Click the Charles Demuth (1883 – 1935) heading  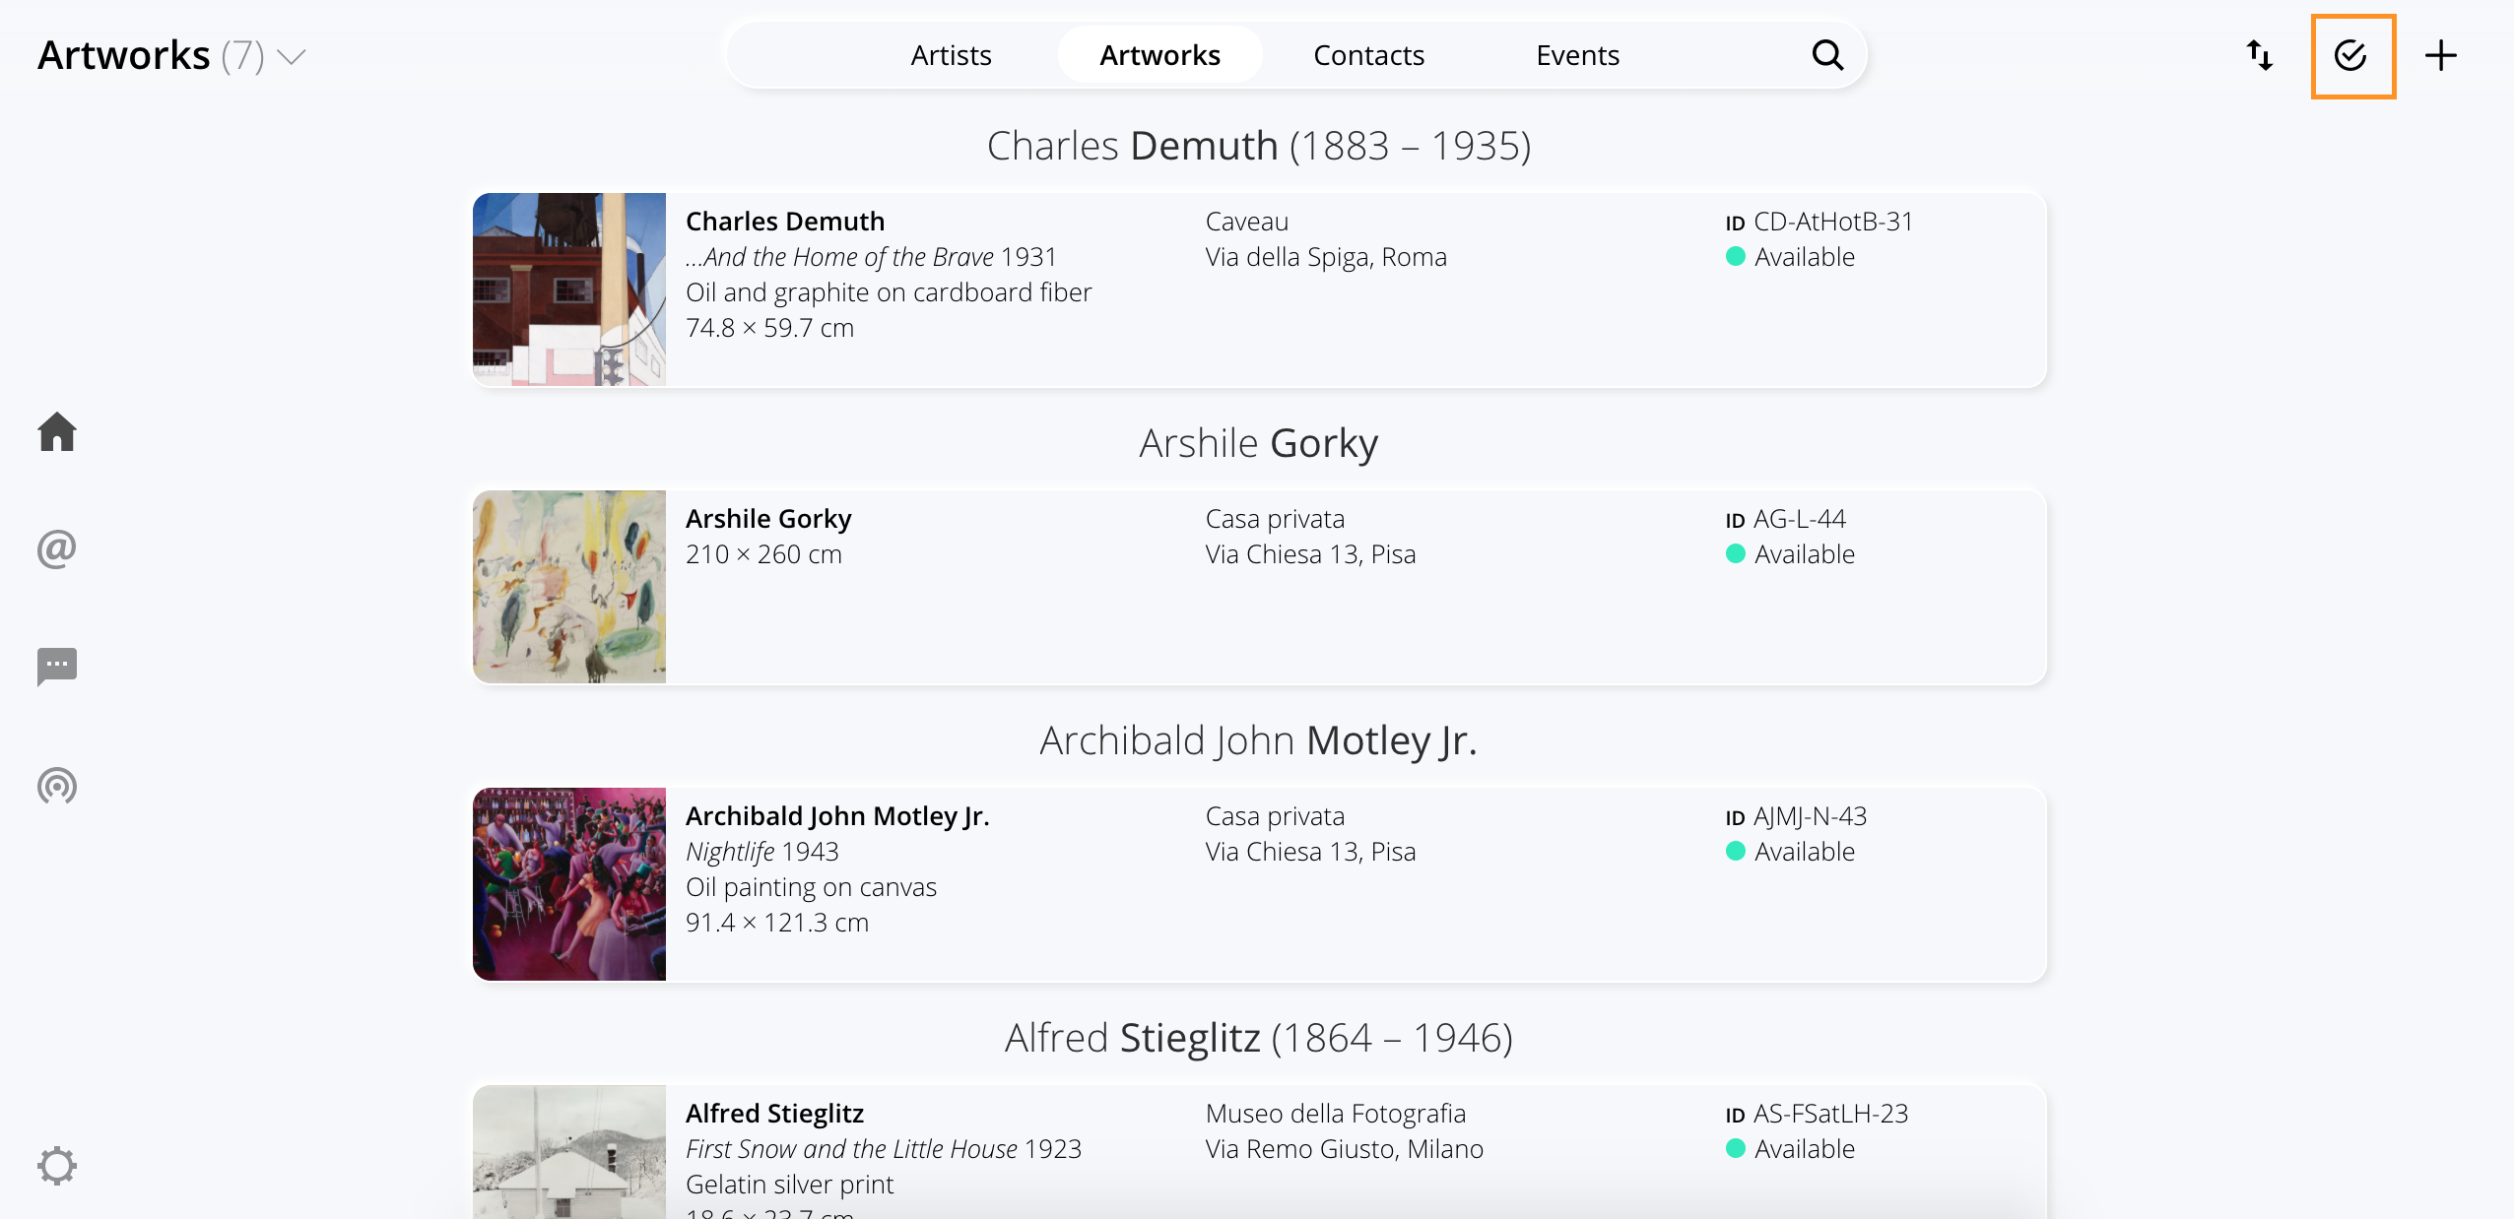click(1259, 146)
